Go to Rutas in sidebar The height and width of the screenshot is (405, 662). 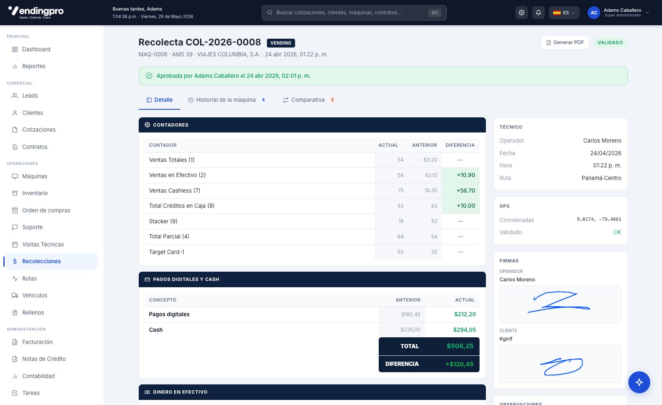(51, 278)
